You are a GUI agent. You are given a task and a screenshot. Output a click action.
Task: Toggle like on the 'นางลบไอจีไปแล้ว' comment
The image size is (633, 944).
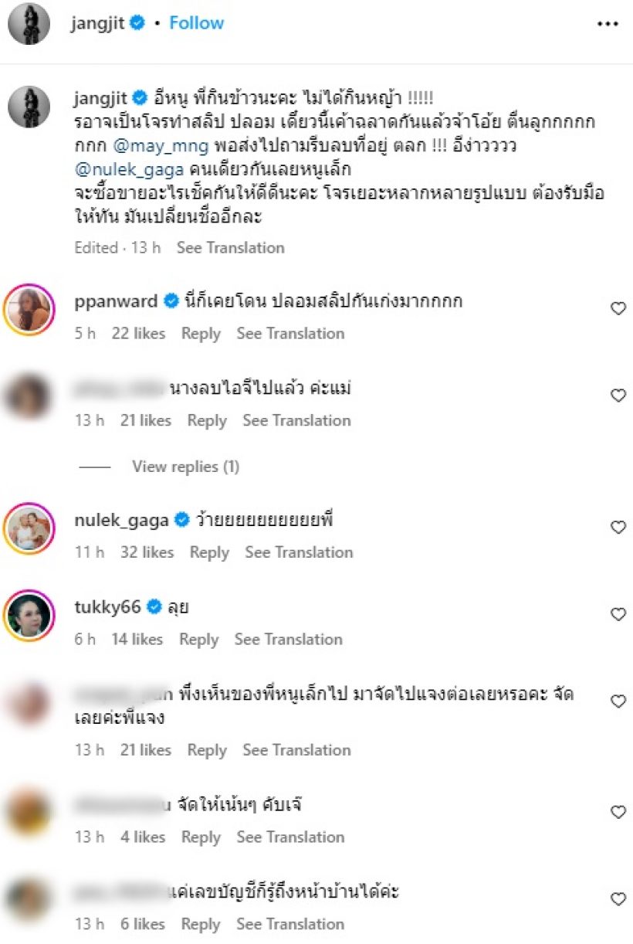point(618,396)
